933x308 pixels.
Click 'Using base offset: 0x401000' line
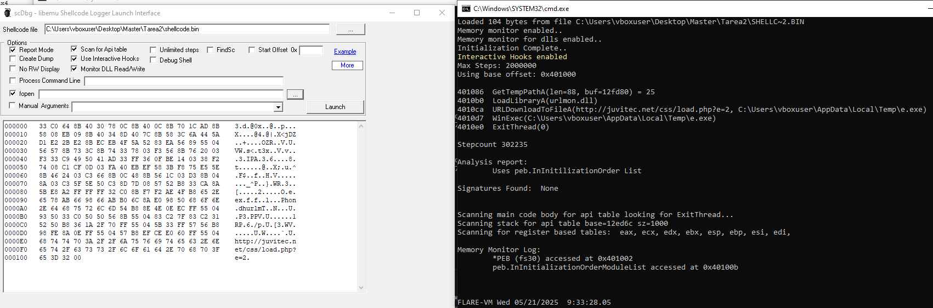click(x=517, y=75)
